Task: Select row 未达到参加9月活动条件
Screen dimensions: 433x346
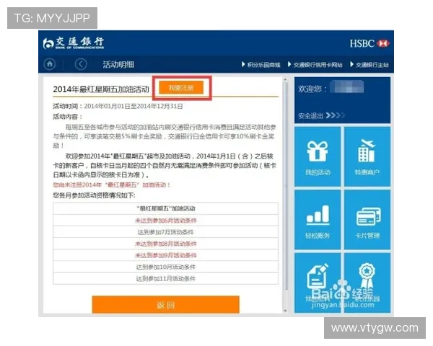Action: pos(166,255)
